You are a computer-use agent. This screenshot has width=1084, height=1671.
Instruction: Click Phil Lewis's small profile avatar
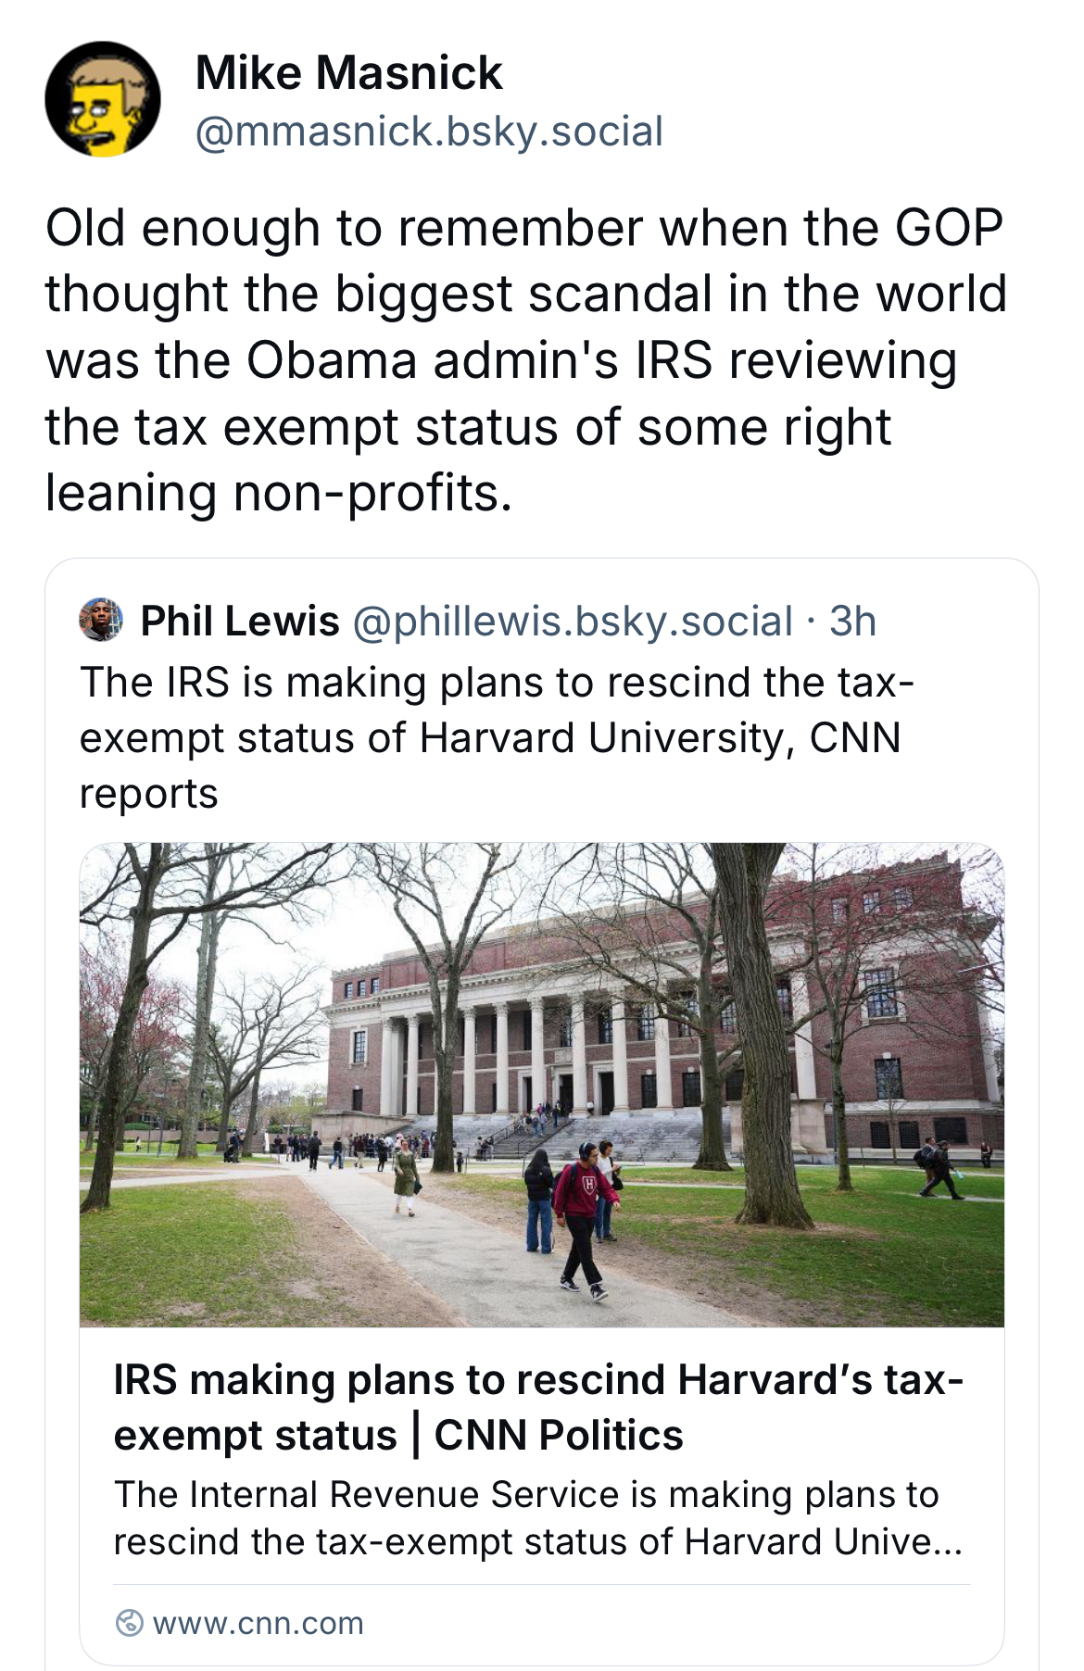101,621
